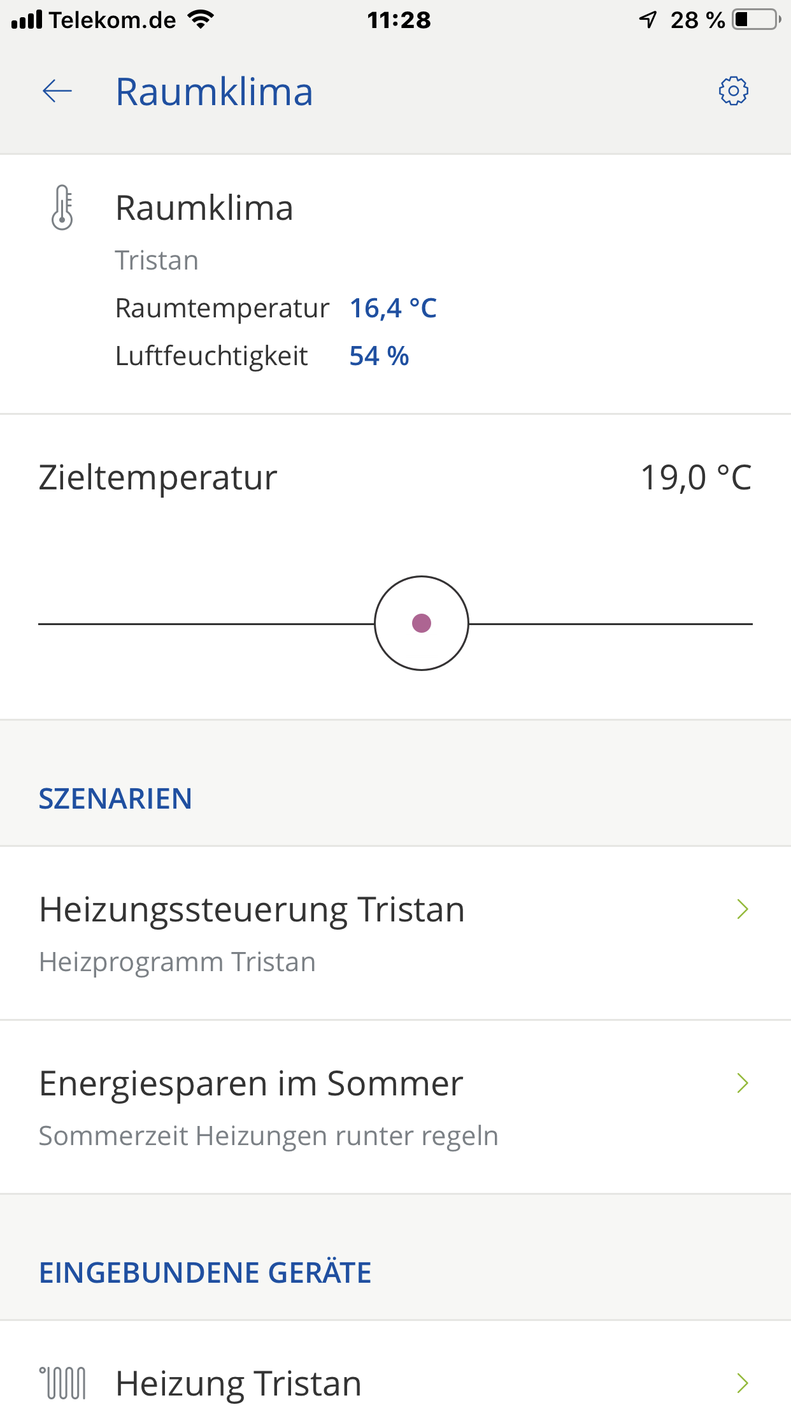
Task: Tap the Raumklima page title in the header
Action: [214, 92]
